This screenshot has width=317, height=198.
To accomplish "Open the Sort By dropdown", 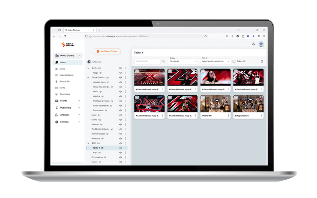I will click(216, 61).
